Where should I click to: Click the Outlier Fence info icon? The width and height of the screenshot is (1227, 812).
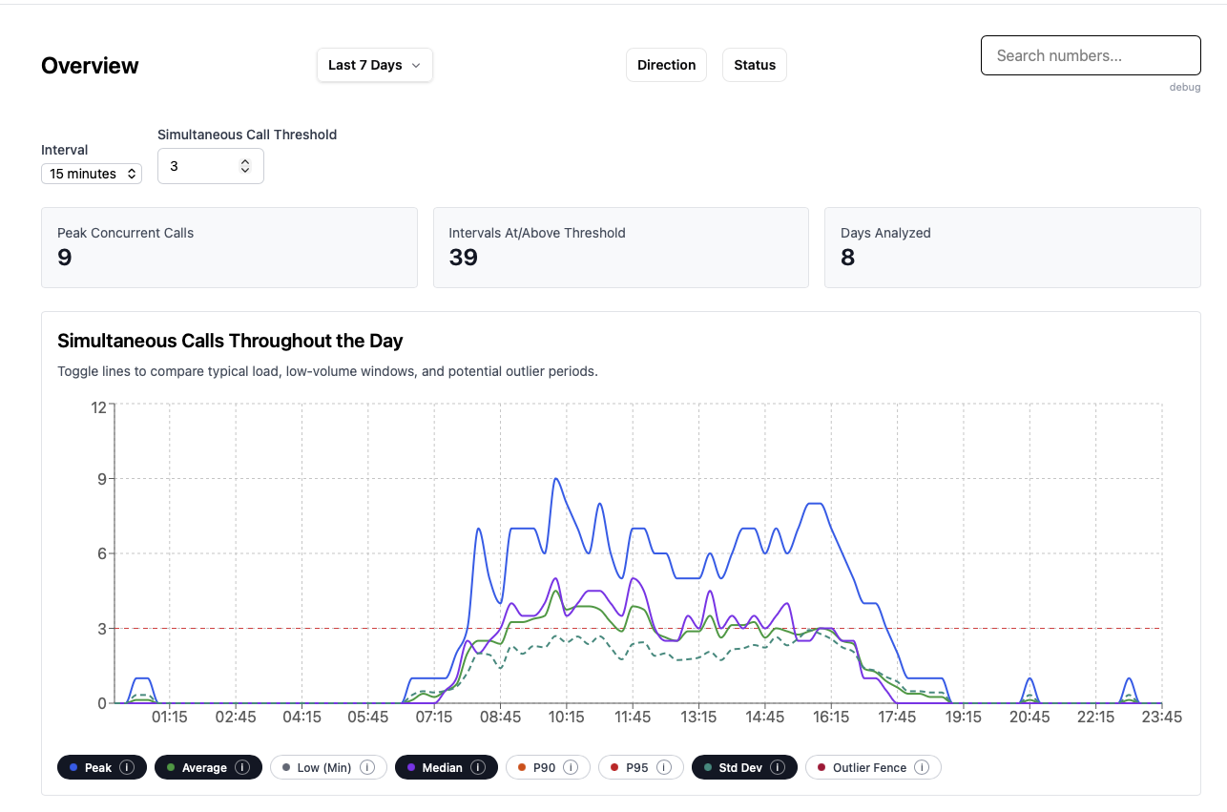pos(922,767)
